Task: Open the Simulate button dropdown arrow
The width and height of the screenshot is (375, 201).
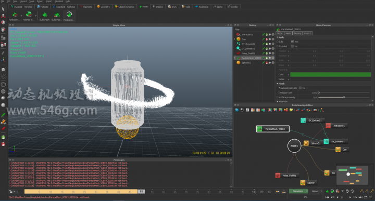Action: click(x=307, y=191)
